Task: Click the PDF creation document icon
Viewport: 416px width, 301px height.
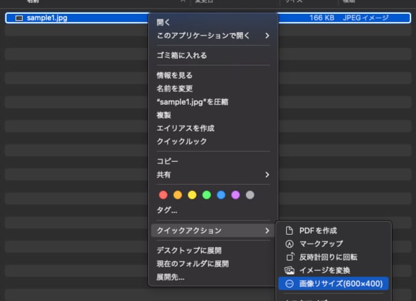Action: click(x=289, y=231)
